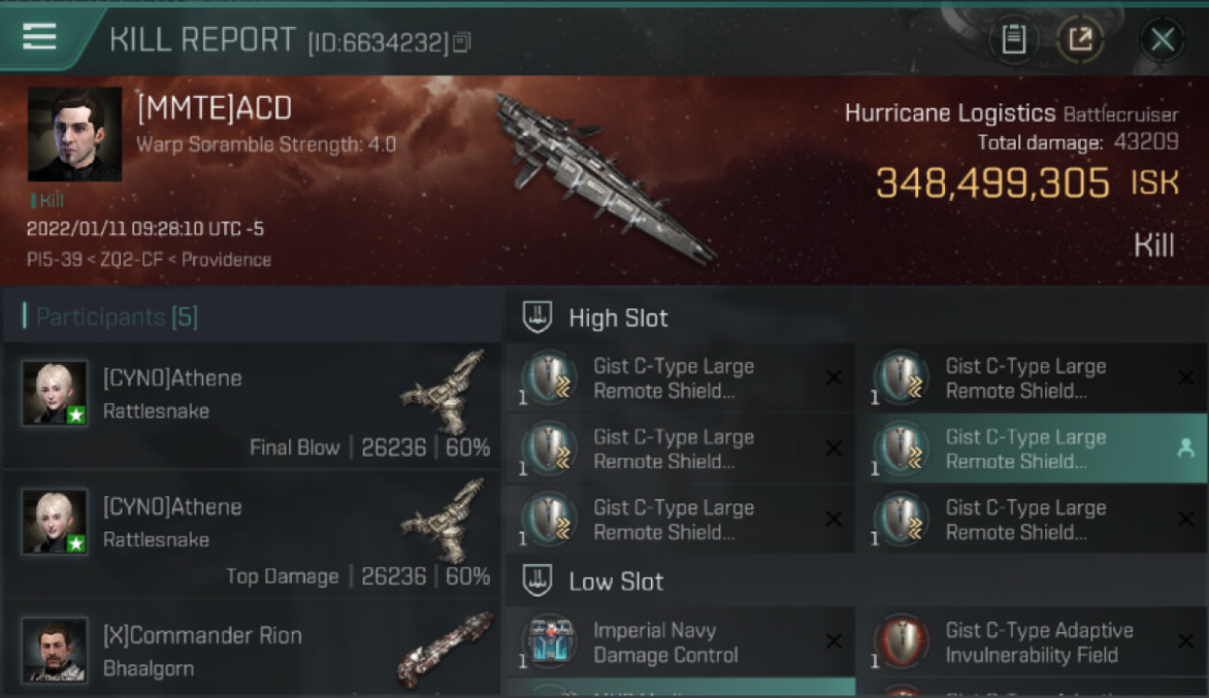Select the Hurricane Logistics ship image
Screen dimensions: 1209x698
(x=605, y=179)
